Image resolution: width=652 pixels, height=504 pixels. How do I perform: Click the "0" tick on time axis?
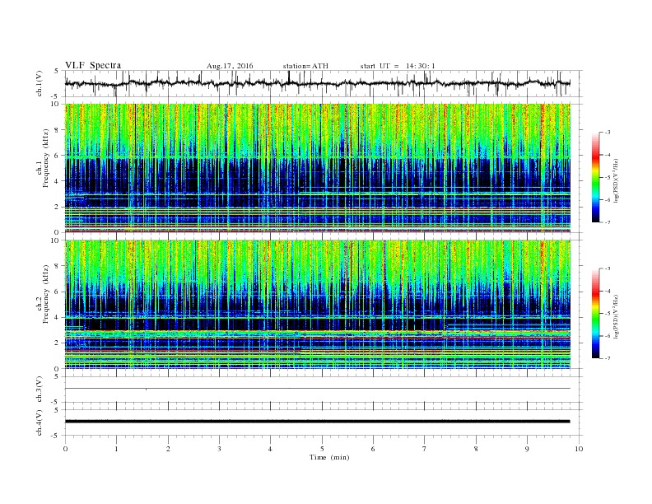coord(65,449)
